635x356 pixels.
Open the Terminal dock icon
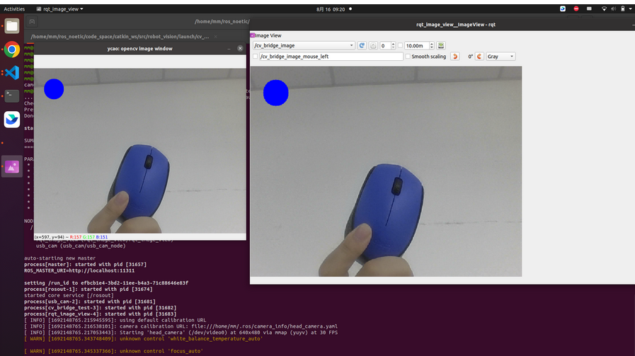12,96
